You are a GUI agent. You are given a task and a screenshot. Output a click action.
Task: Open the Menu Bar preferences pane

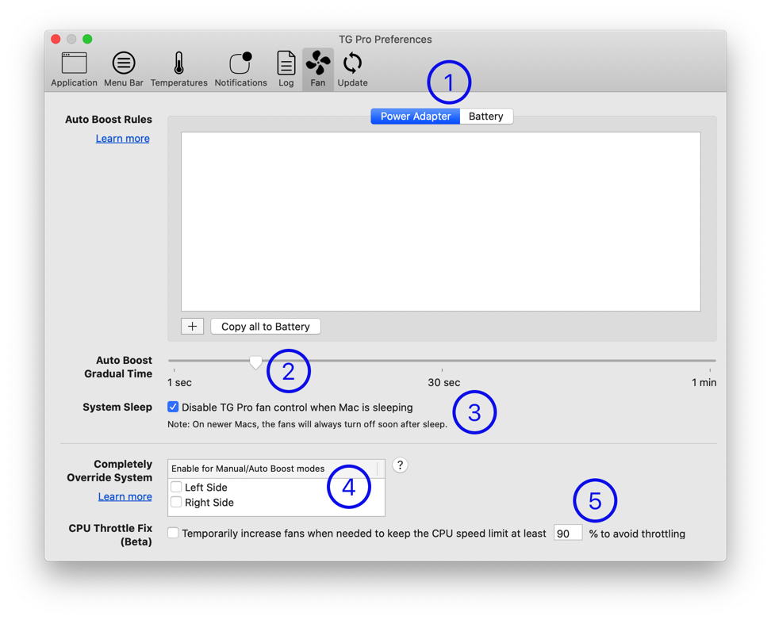pos(124,70)
